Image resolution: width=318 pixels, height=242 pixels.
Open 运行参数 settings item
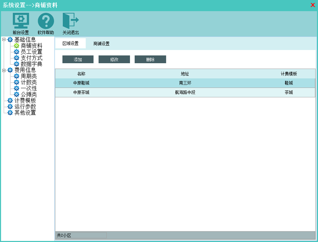(25, 106)
